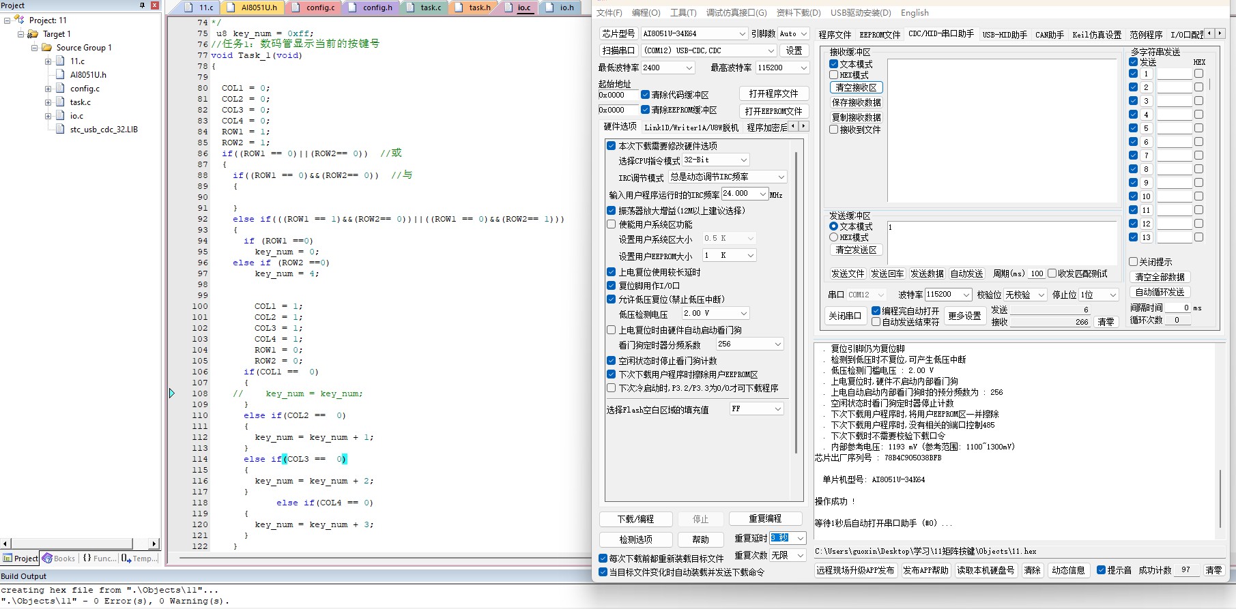1236x609 pixels.
Task: Open the 文件(F) menu
Action: pyautogui.click(x=609, y=13)
